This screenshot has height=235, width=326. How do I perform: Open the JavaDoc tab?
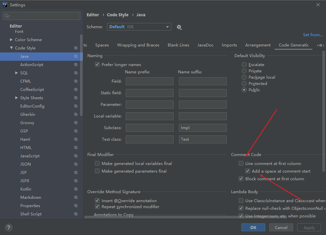[205, 45]
